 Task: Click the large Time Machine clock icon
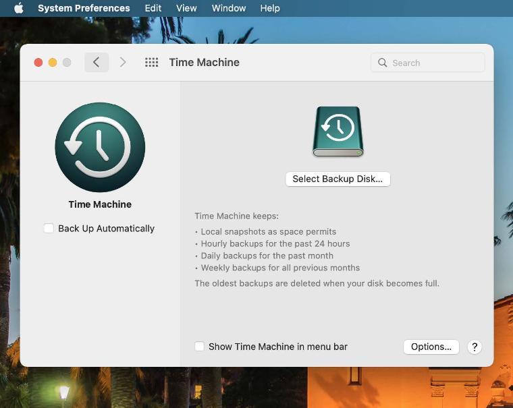coord(100,148)
